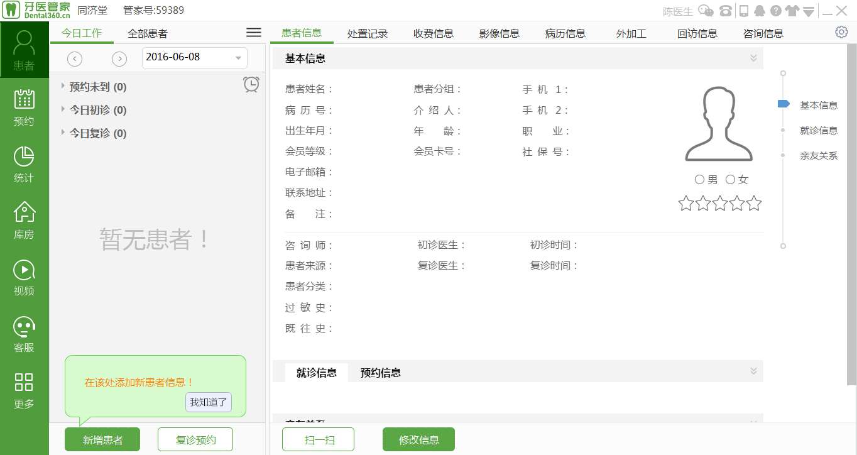
Task: Select the 女 gender radio button
Action: tap(730, 180)
